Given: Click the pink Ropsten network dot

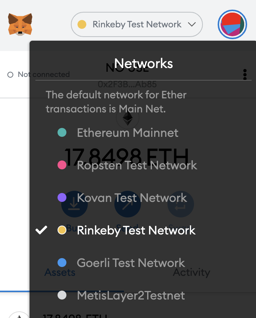Looking at the screenshot, I should (x=62, y=165).
